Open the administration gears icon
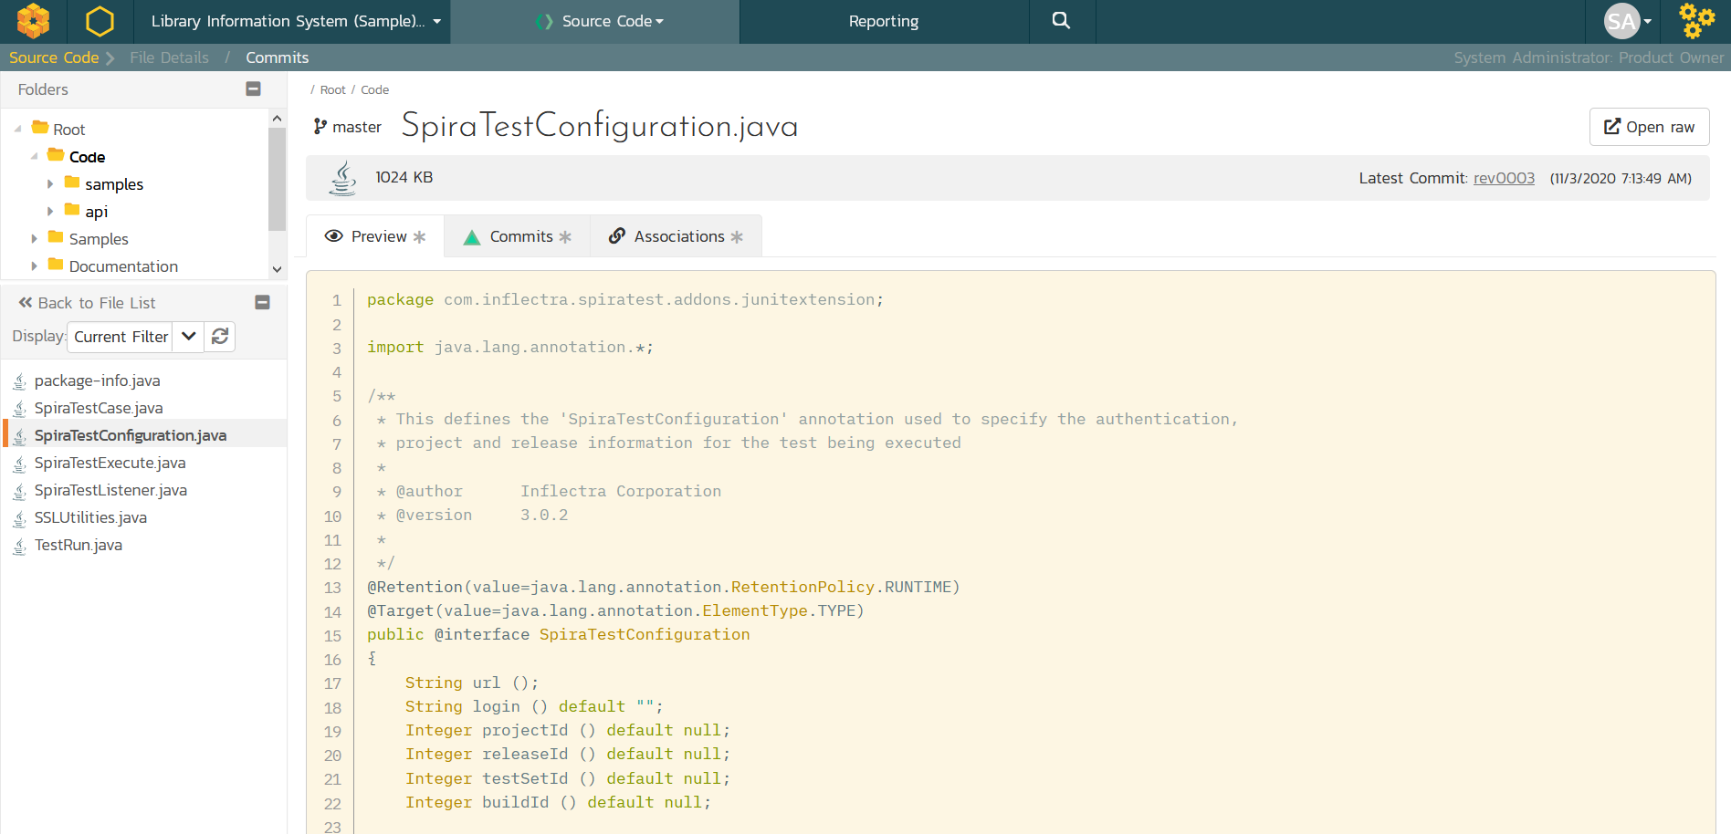Image resolution: width=1731 pixels, height=834 pixels. [1696, 21]
